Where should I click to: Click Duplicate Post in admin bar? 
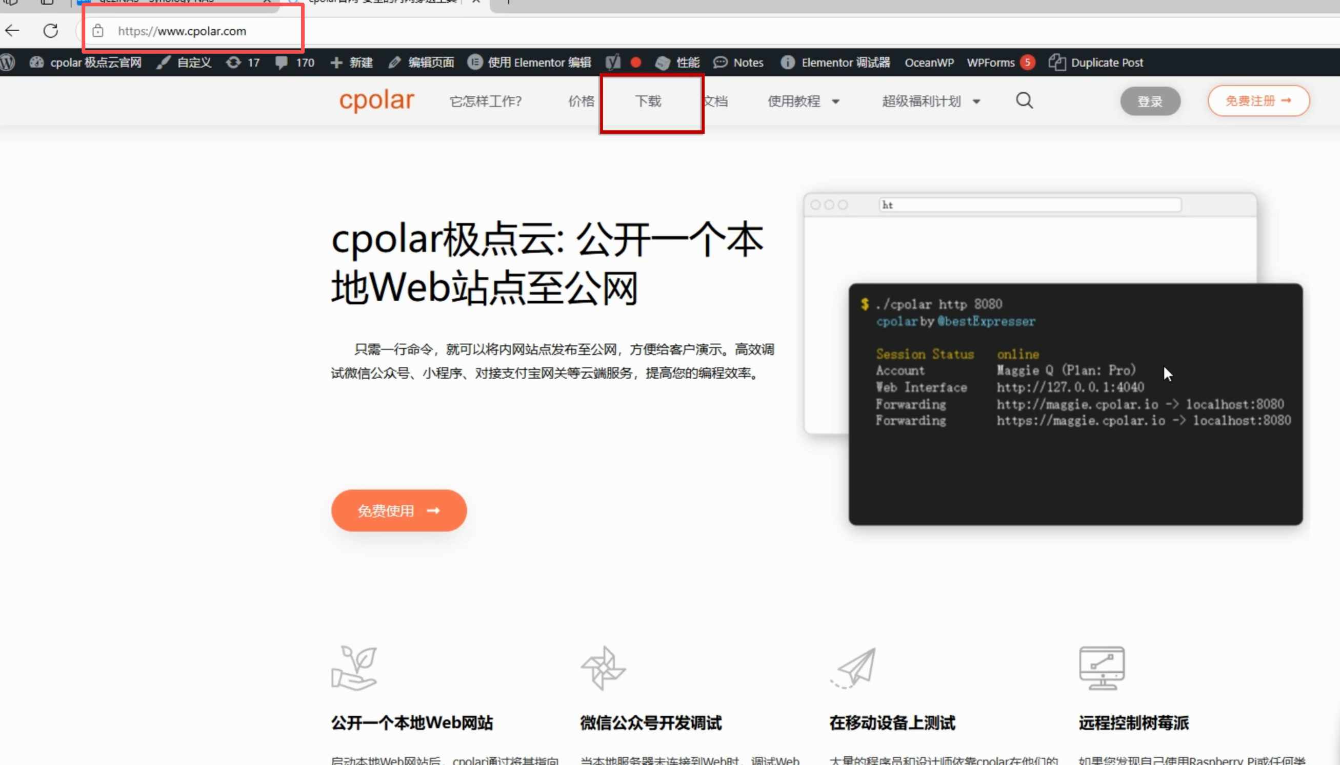click(1096, 63)
